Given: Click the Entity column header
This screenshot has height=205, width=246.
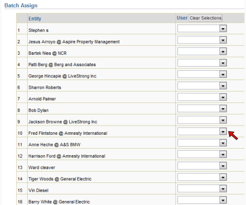Looking at the screenshot, I should (35, 18).
